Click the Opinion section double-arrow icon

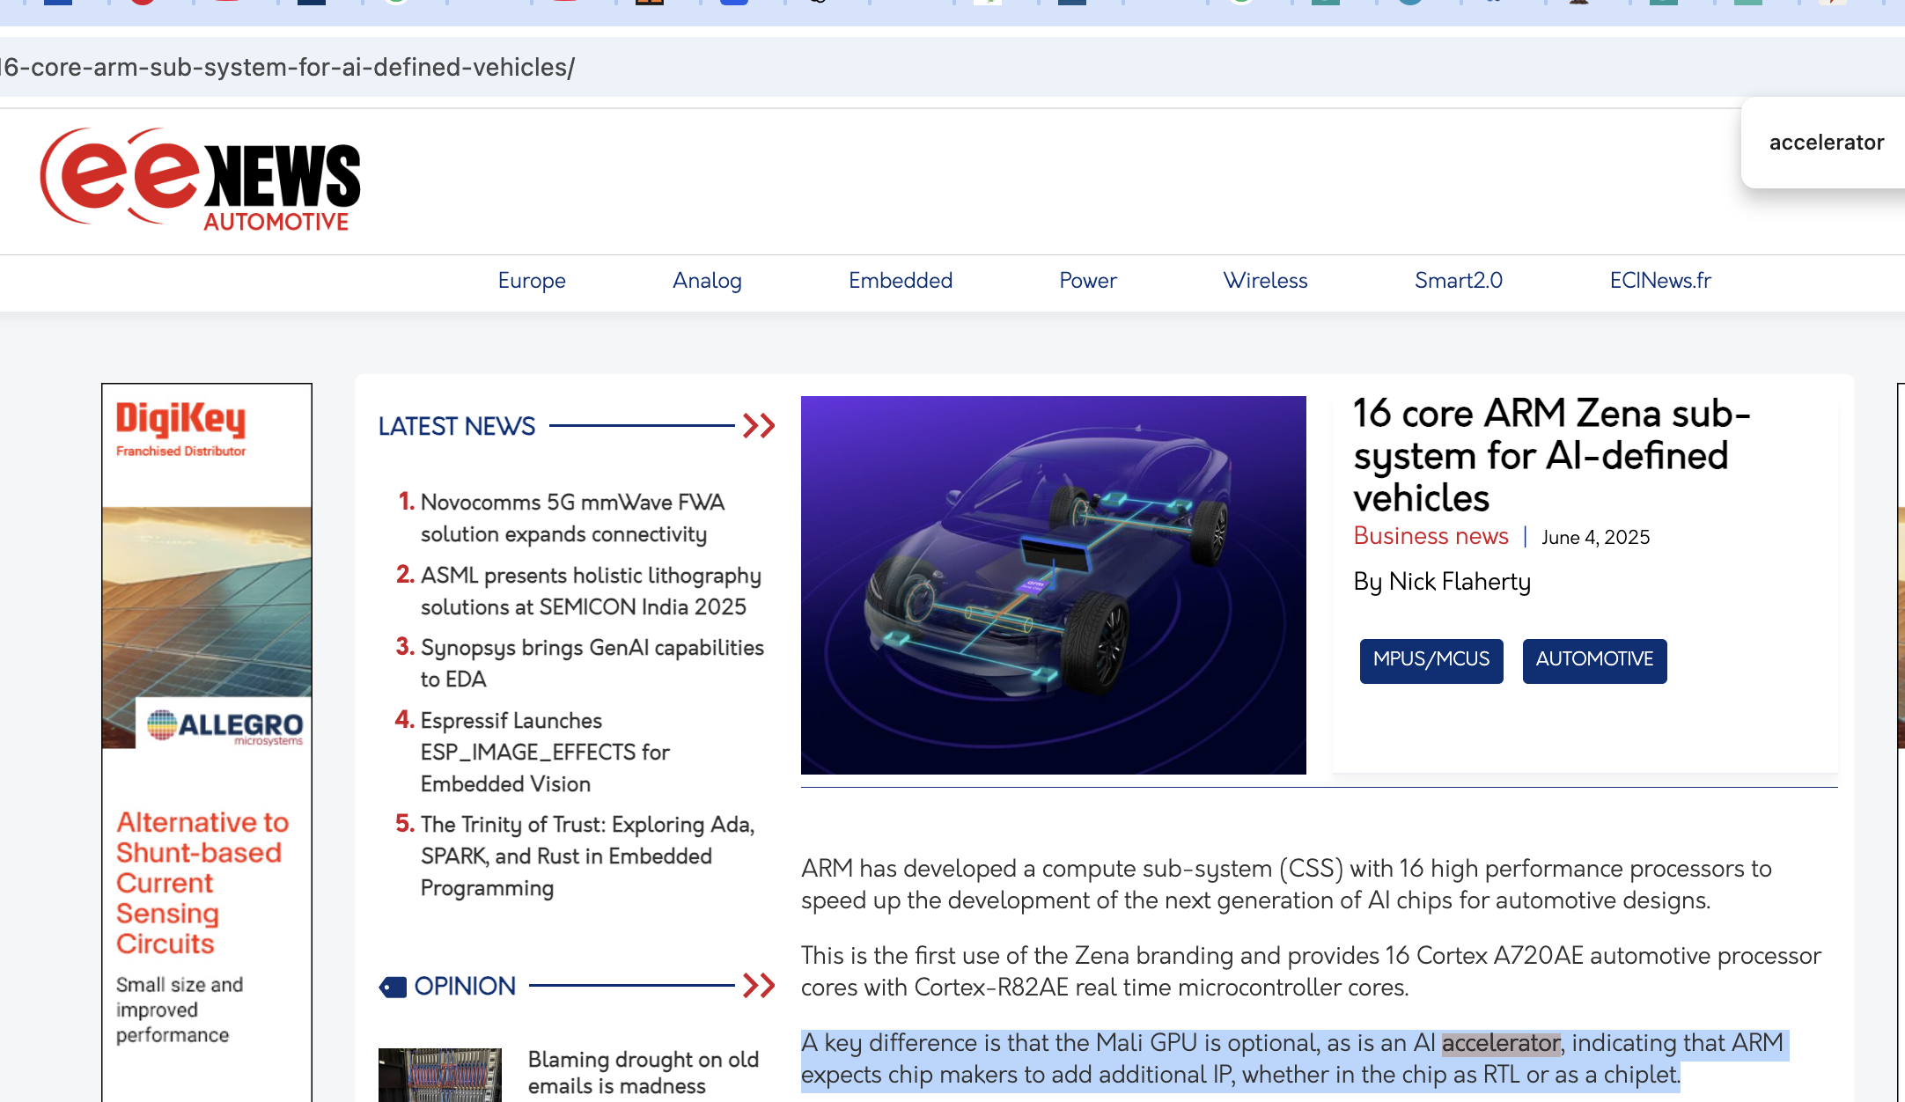[759, 986]
